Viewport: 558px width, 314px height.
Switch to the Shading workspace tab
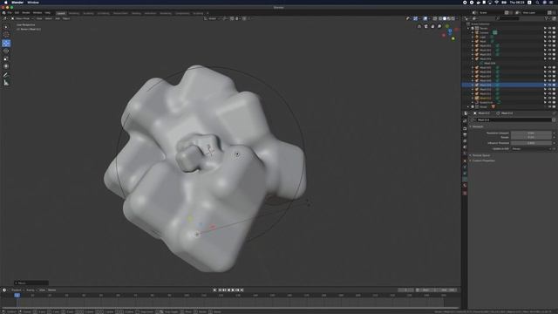[x=136, y=13]
